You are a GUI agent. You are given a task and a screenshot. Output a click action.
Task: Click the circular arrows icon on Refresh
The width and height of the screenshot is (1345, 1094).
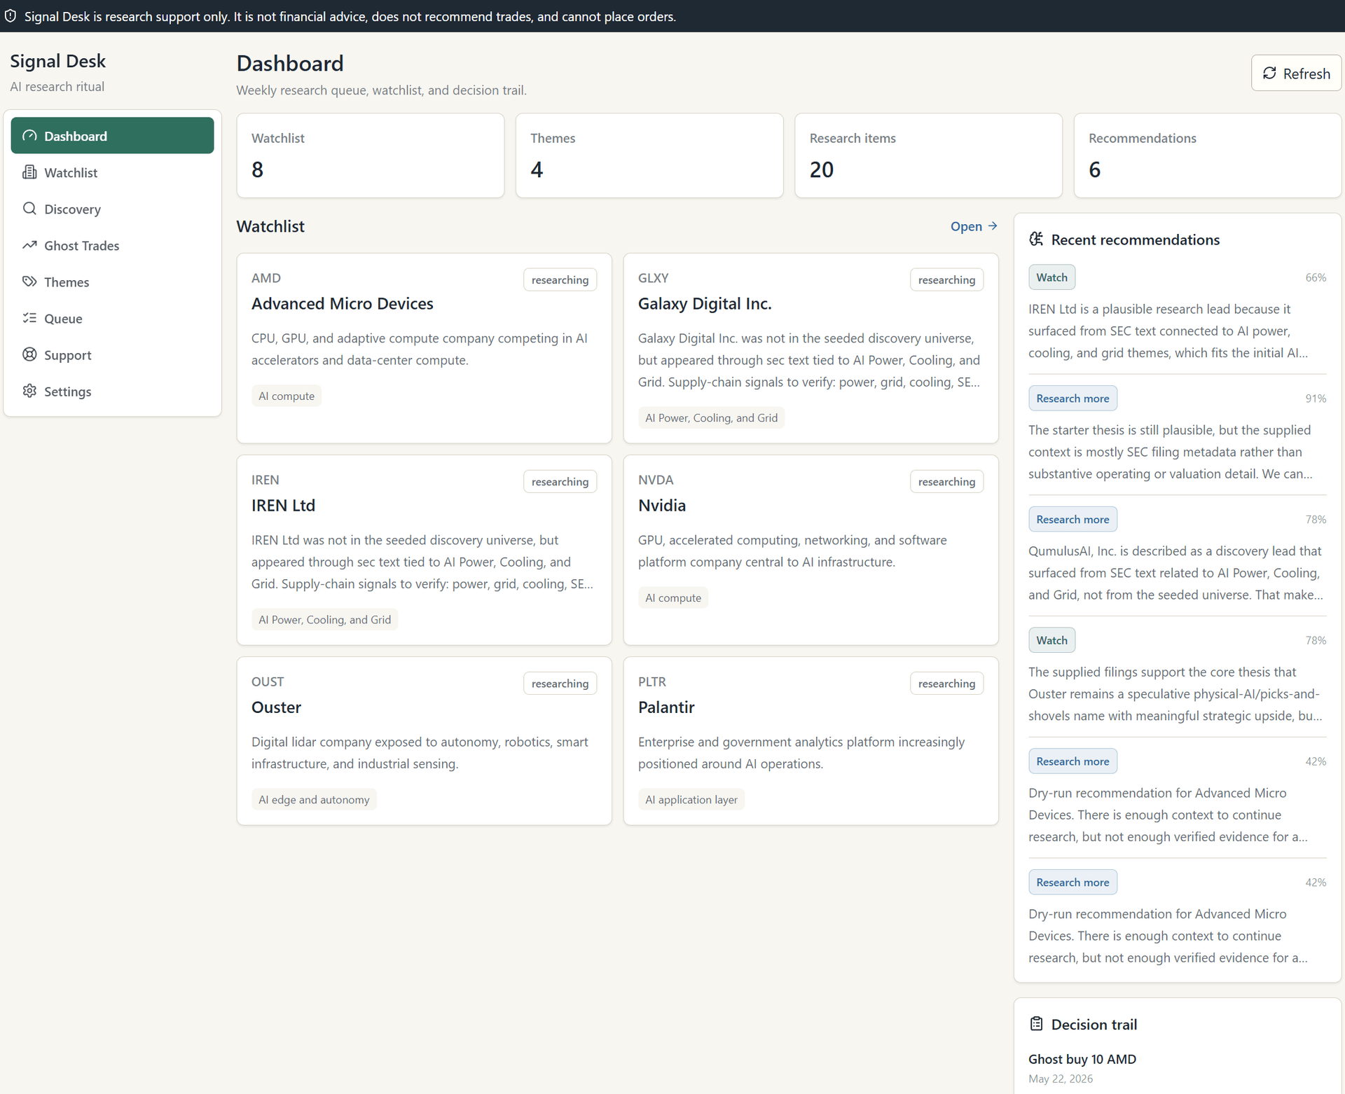(x=1269, y=74)
